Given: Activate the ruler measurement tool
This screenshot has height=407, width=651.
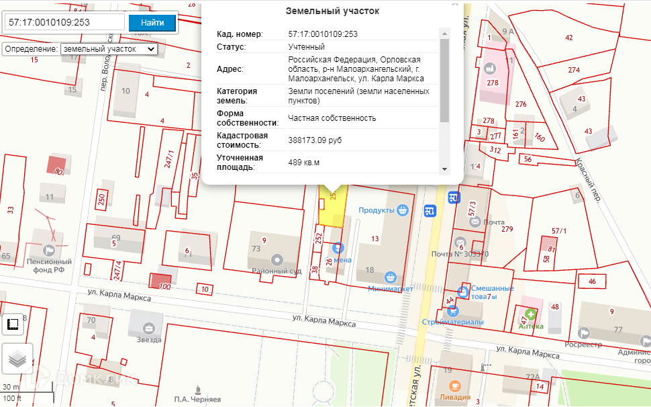Looking at the screenshot, I should [13, 325].
